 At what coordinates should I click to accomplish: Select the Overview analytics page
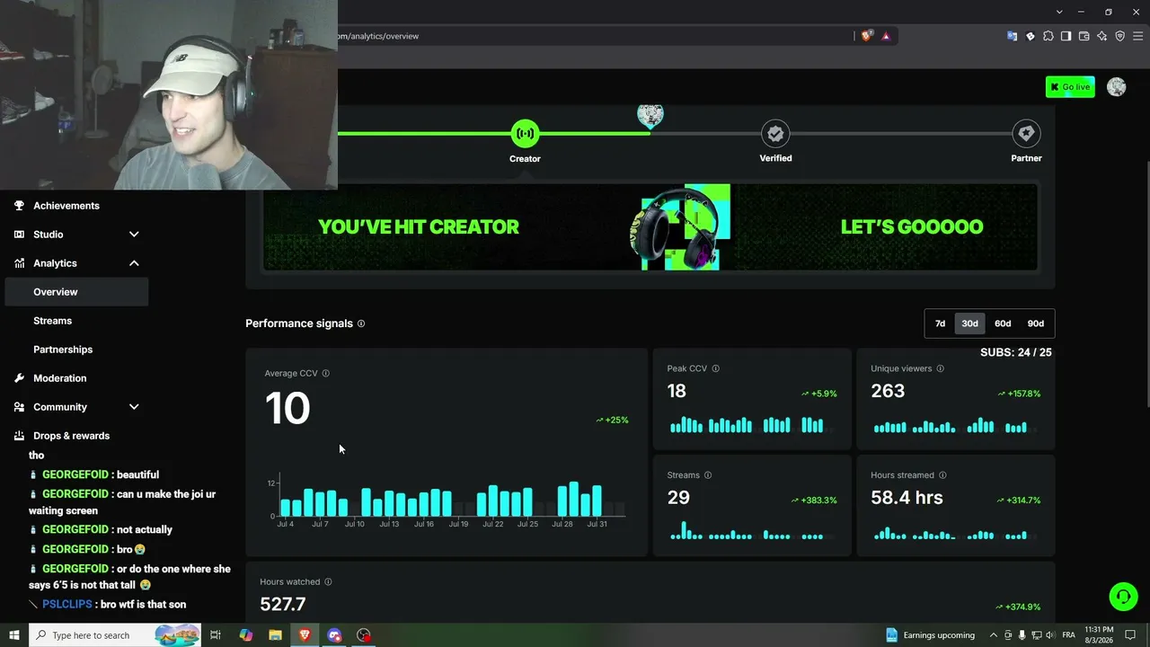tap(76, 292)
